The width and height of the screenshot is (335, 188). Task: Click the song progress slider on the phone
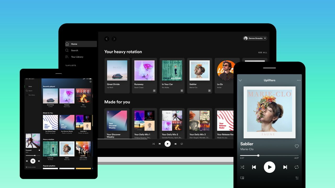(x=269, y=155)
